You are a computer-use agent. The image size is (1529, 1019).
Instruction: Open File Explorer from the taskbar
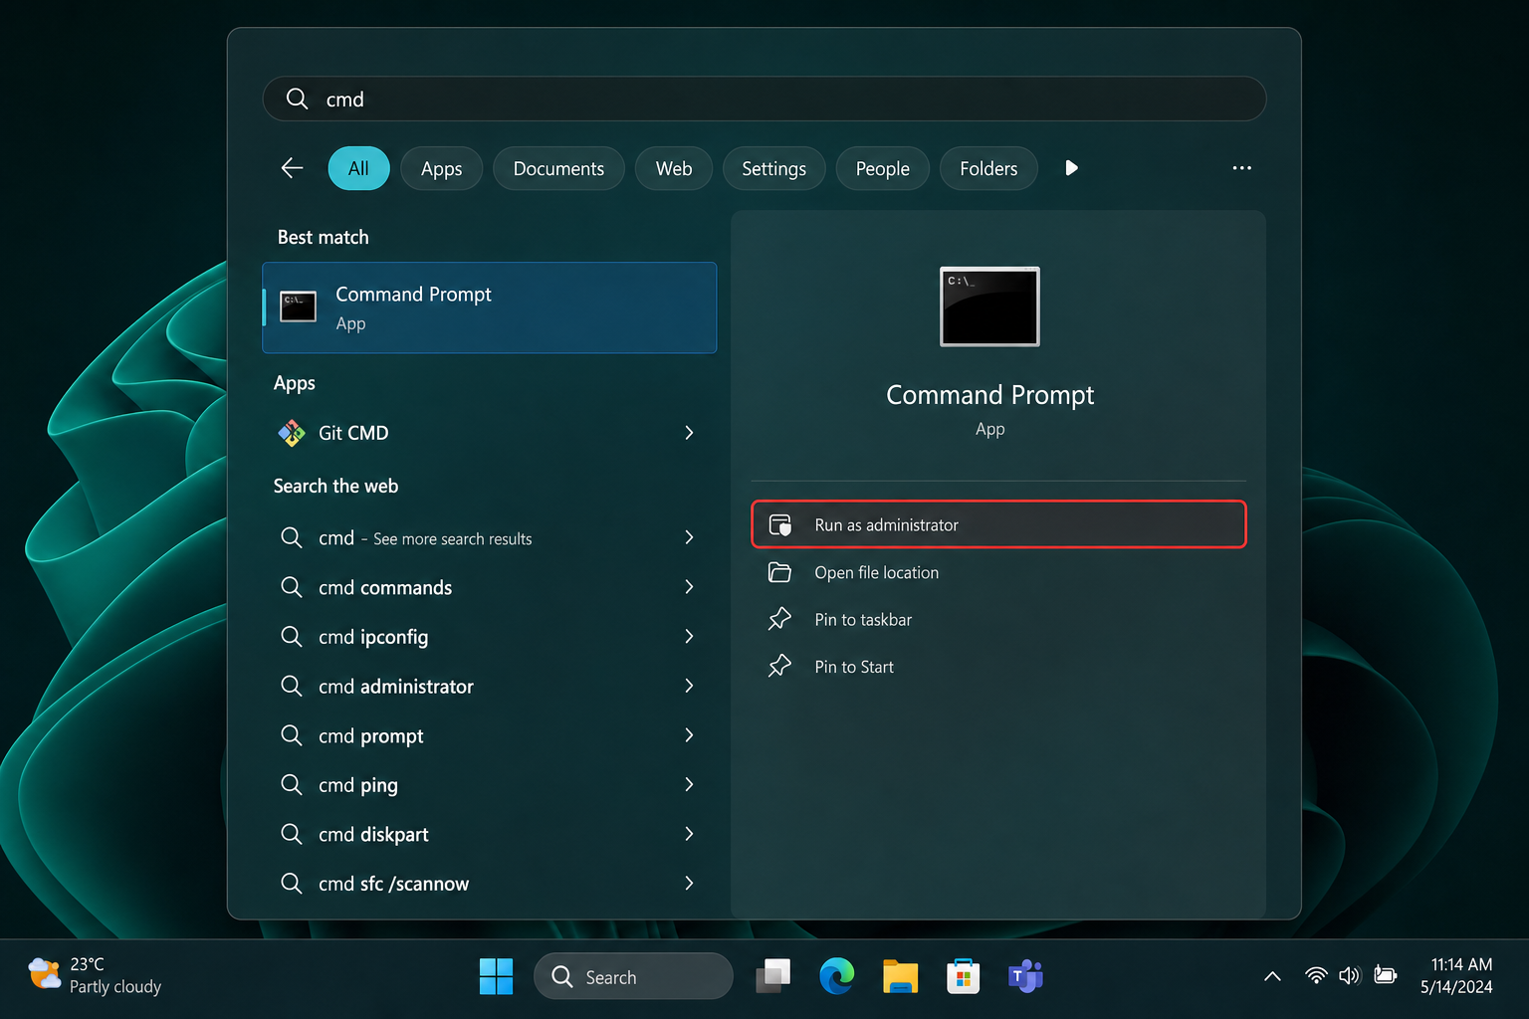point(900,976)
